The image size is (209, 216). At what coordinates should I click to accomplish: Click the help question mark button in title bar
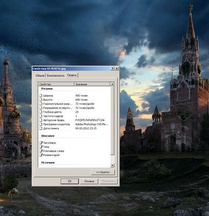pyautogui.click(x=113, y=69)
